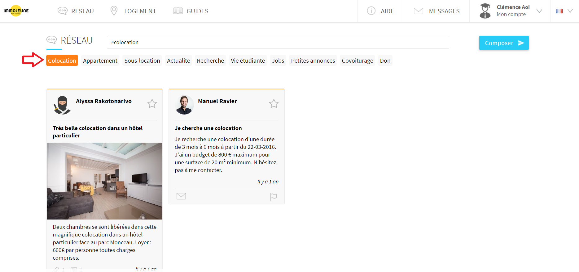Viewport: 579px width, 272px height.
Task: Favorite Alyssa Rakotonarivo's post with star
Action: pyautogui.click(x=152, y=103)
